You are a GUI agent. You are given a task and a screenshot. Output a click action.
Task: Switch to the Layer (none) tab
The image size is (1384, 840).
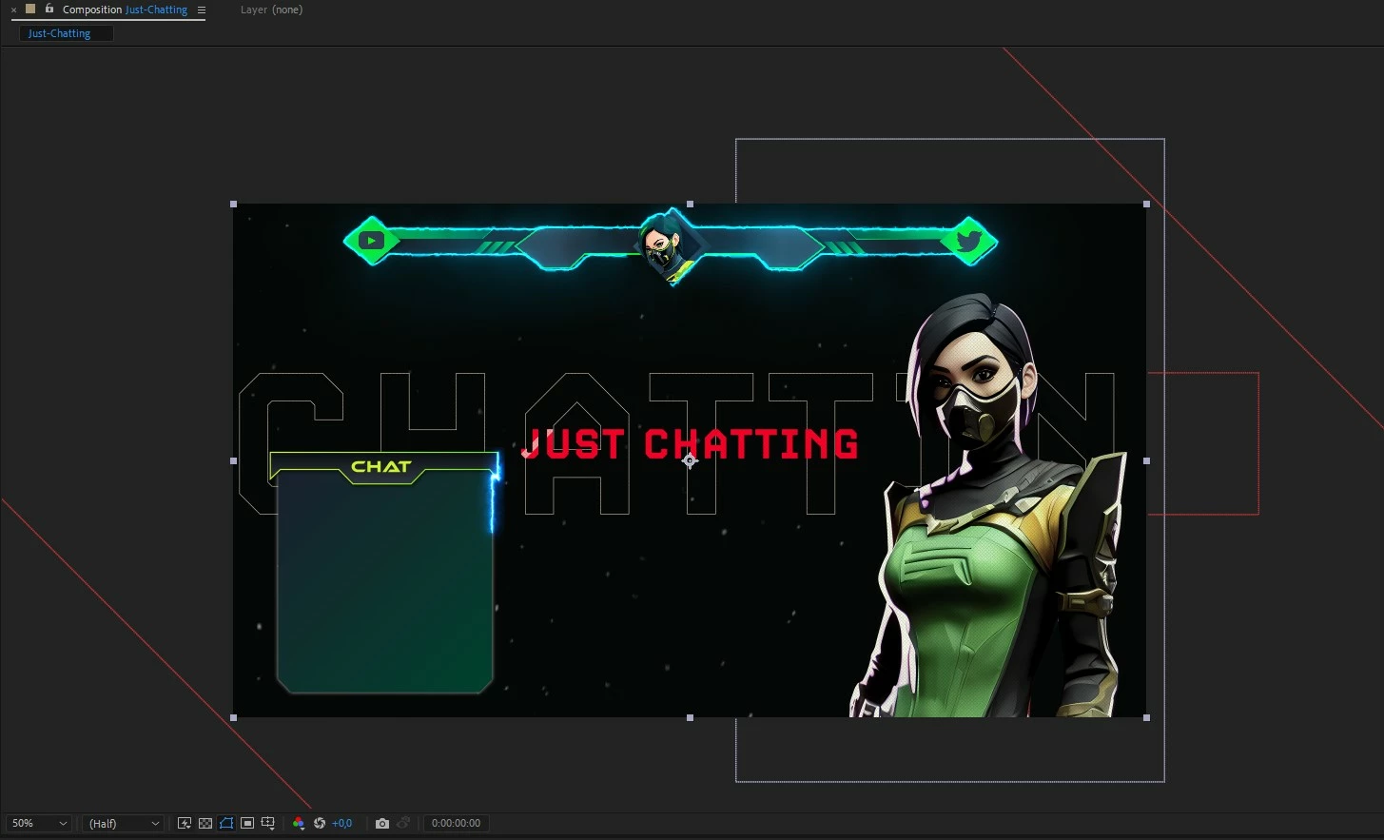point(271,10)
